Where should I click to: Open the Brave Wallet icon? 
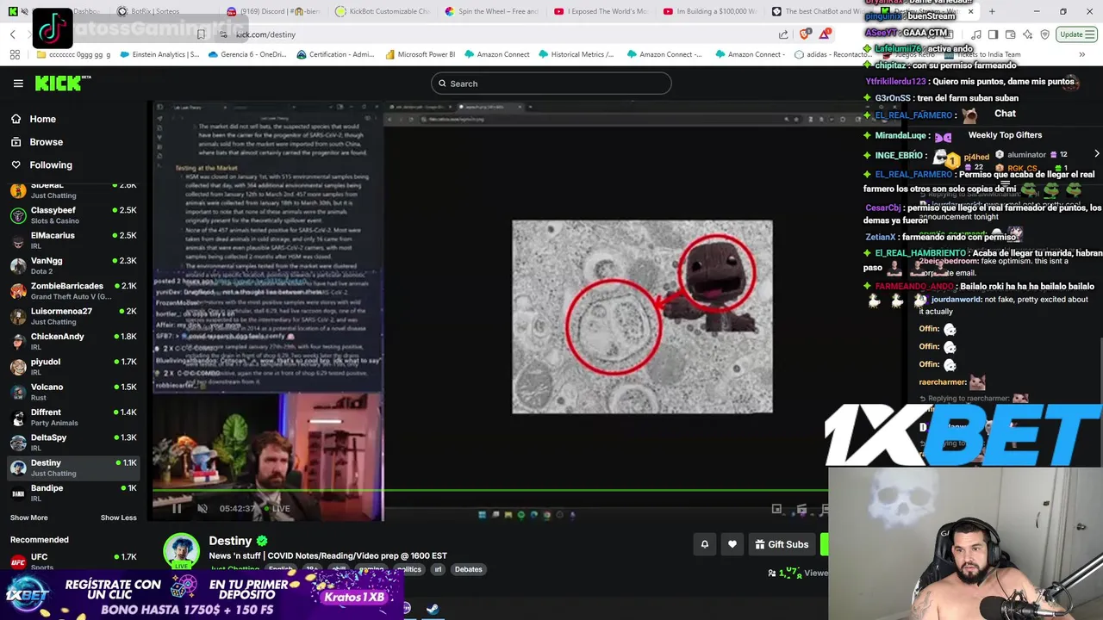pyautogui.click(x=1011, y=34)
